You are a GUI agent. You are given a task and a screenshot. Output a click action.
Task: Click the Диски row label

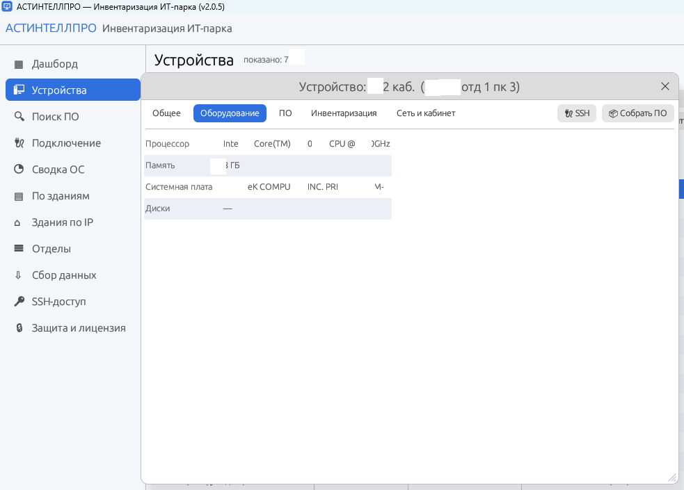157,209
